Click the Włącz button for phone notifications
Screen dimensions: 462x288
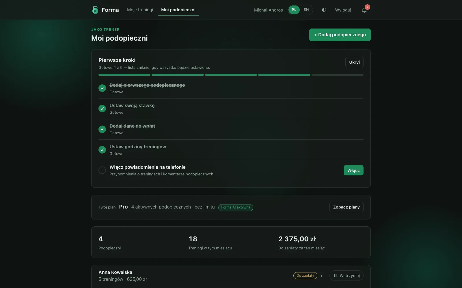click(x=353, y=170)
